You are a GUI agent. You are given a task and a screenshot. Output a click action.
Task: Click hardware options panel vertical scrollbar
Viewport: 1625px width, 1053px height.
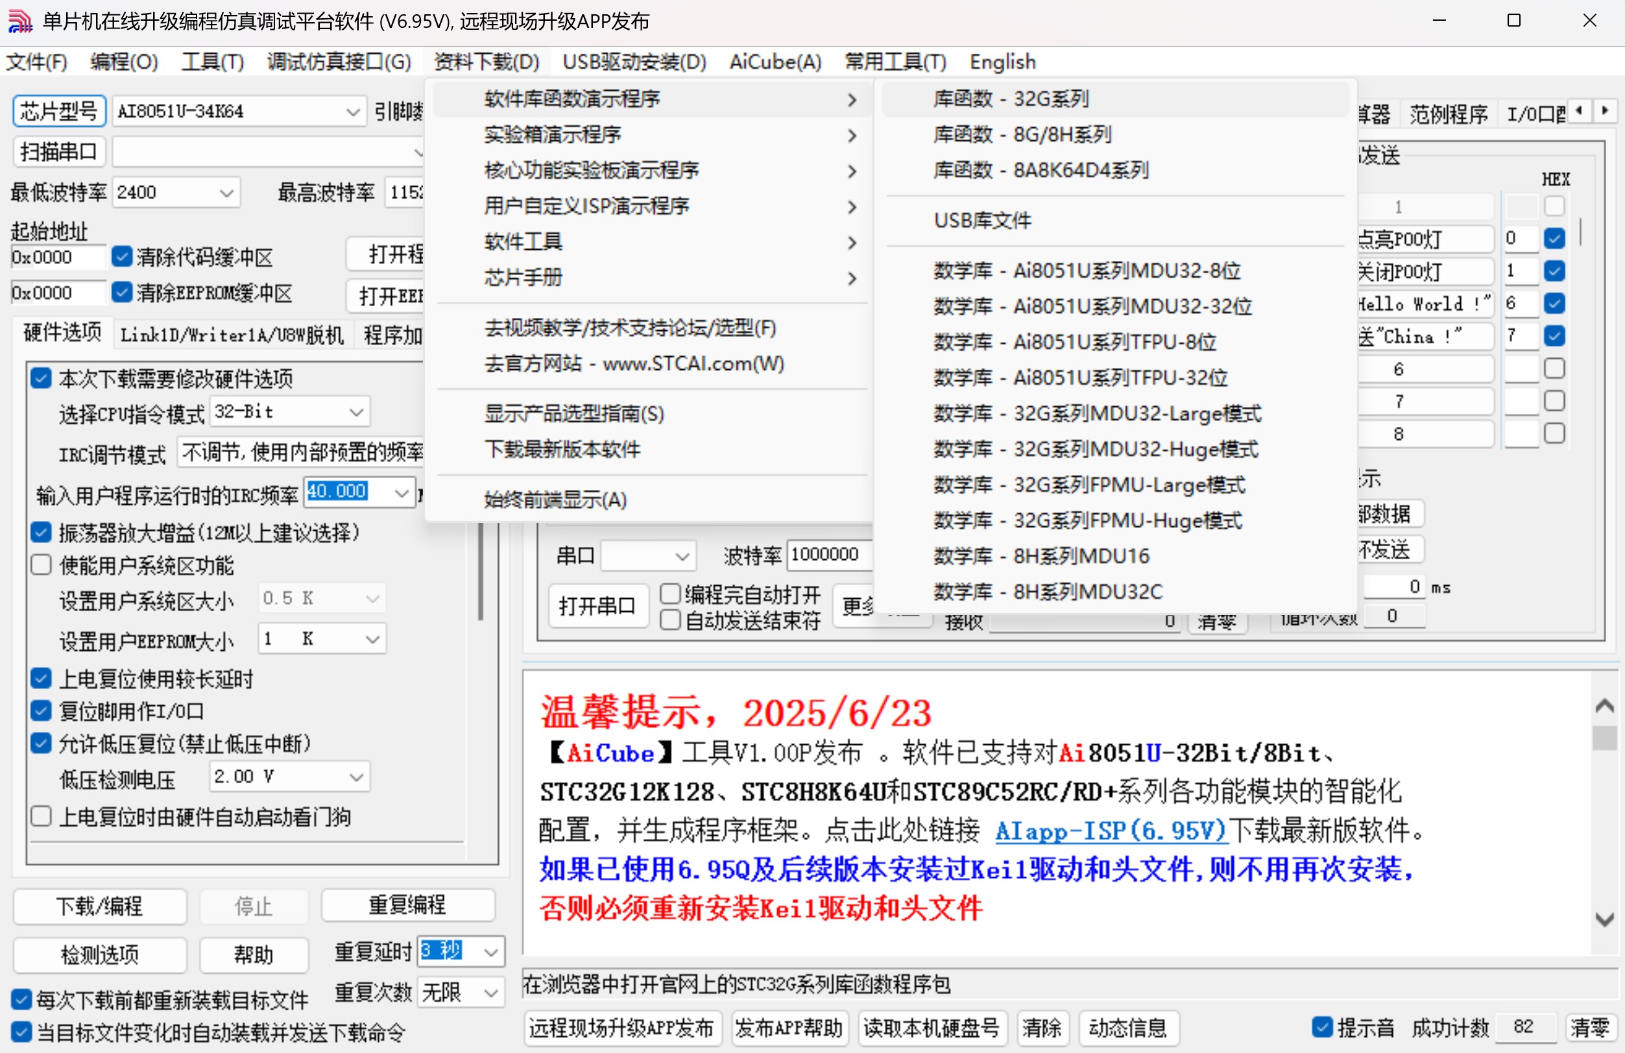pos(481,571)
